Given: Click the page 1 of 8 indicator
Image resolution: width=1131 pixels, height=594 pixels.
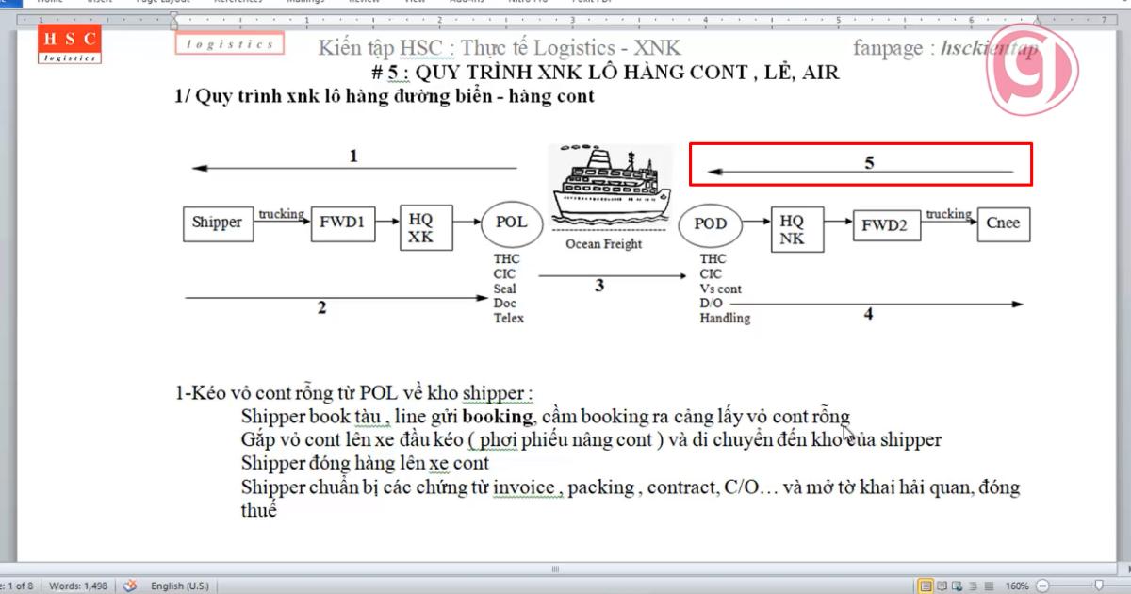Looking at the screenshot, I should click(x=18, y=586).
